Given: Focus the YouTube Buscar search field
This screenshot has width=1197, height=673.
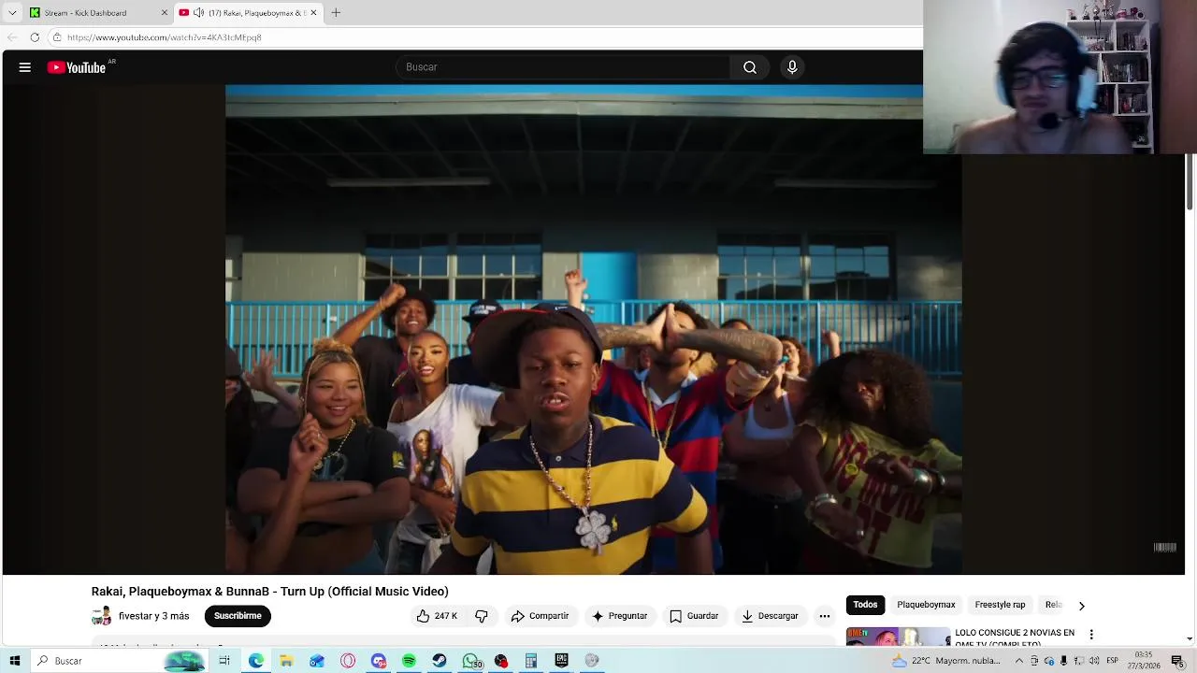Looking at the screenshot, I should point(563,67).
